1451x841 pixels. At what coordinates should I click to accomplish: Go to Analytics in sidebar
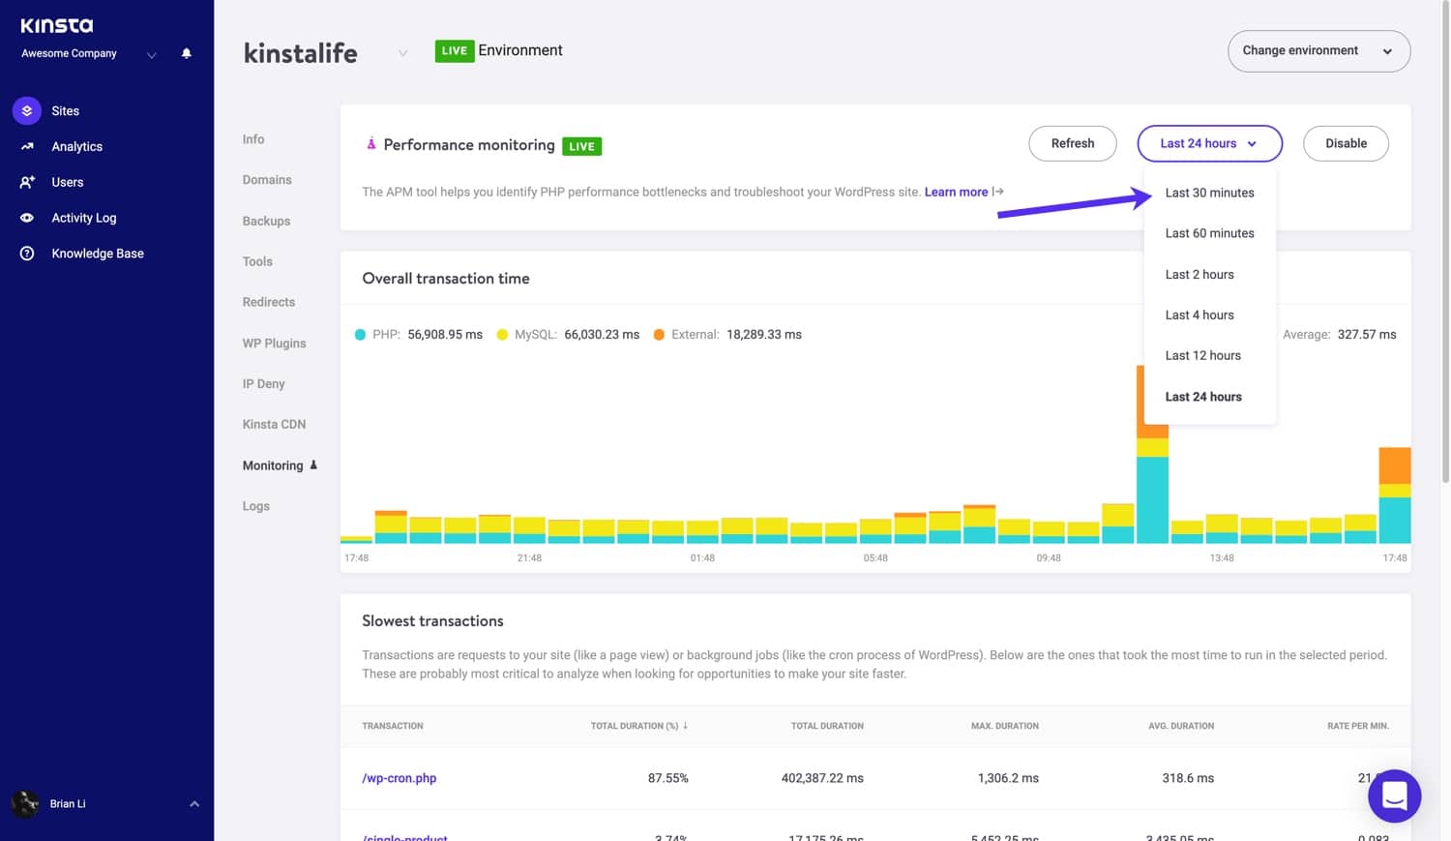click(x=76, y=146)
